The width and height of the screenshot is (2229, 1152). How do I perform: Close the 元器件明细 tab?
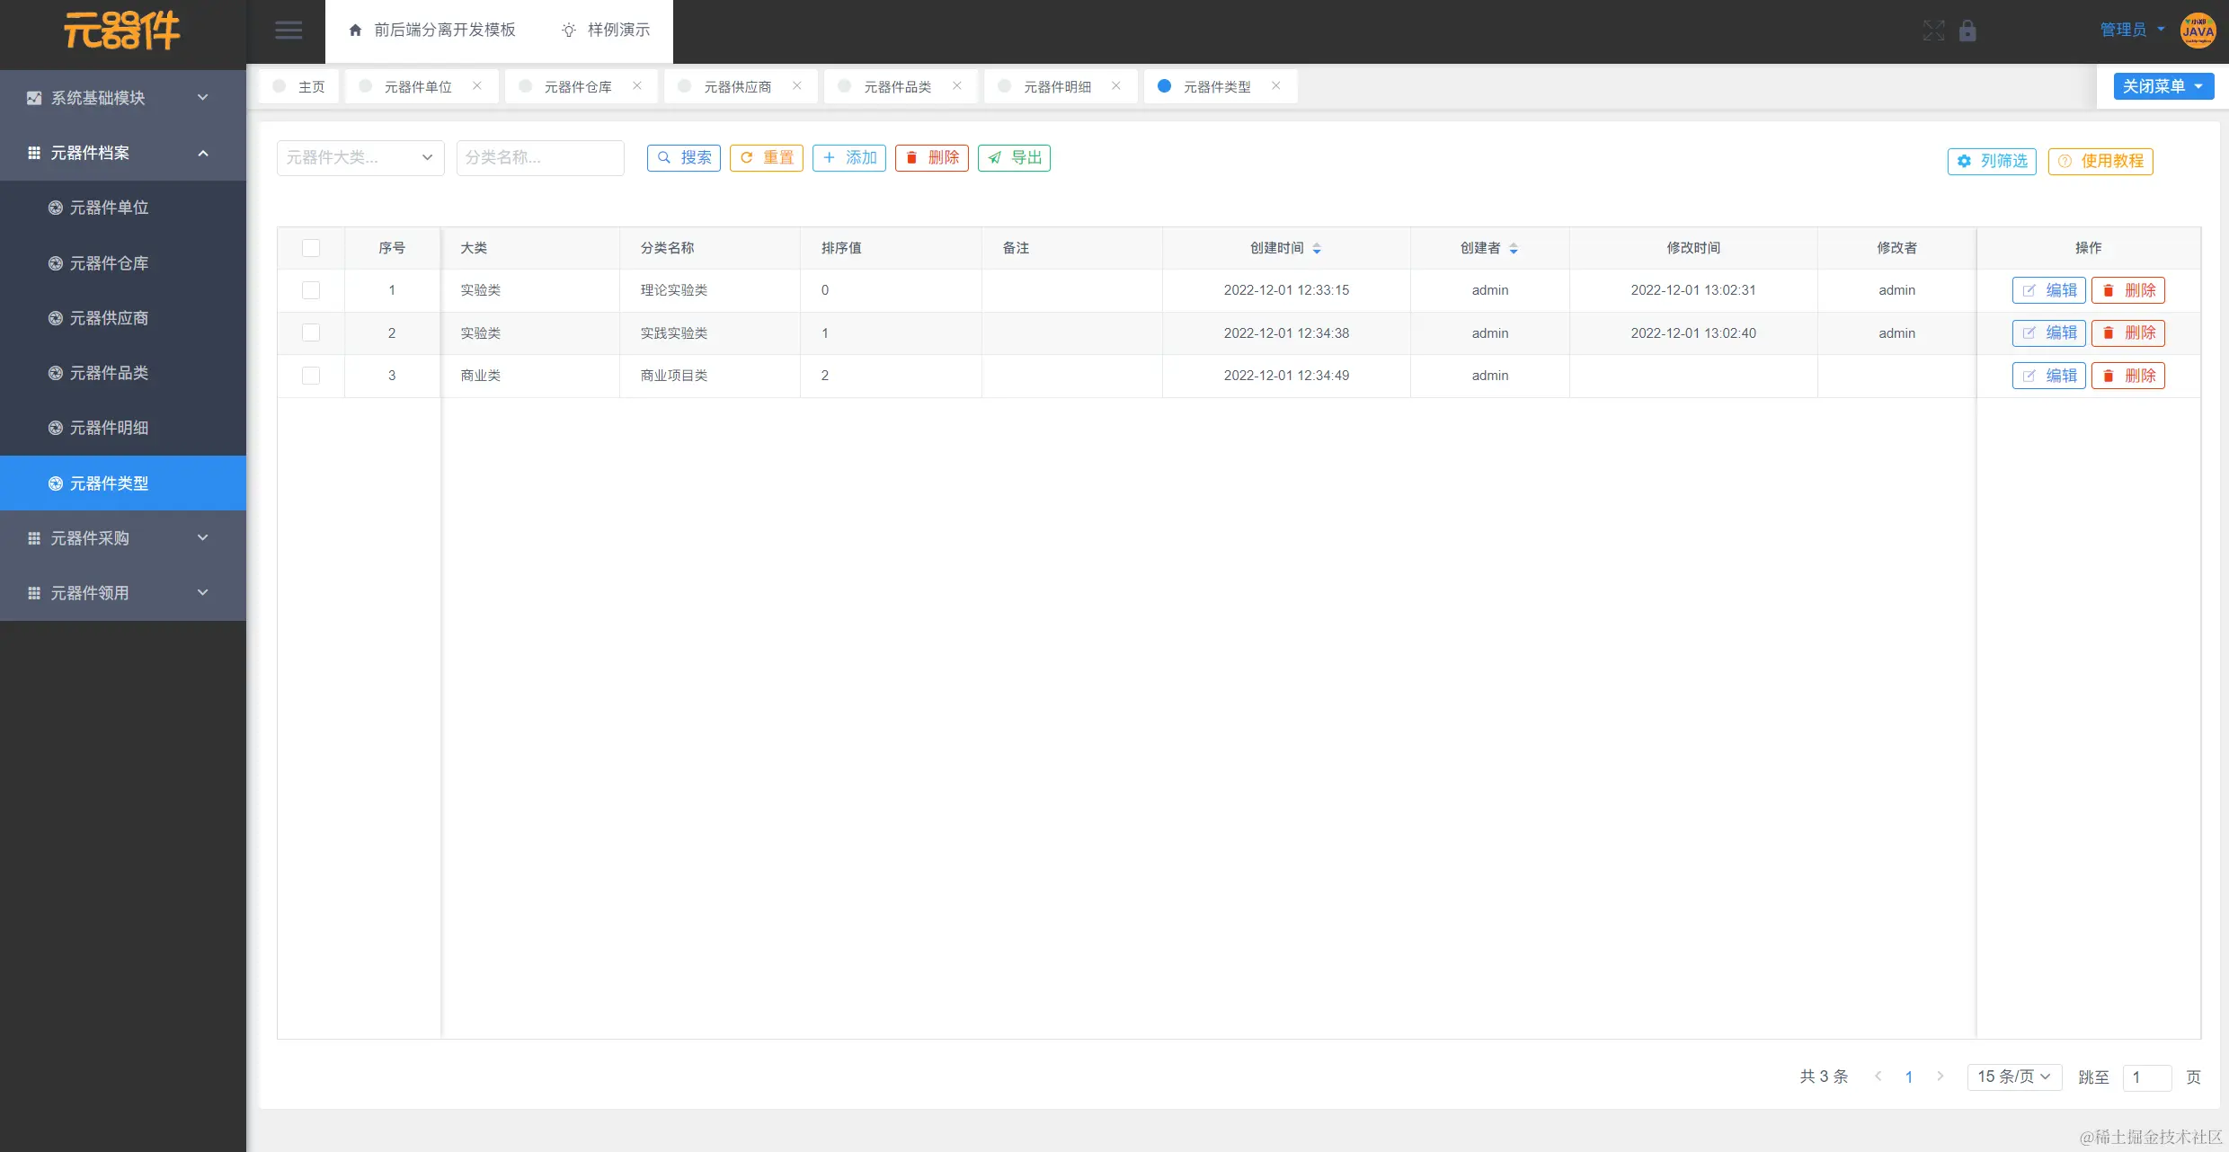coord(1116,86)
